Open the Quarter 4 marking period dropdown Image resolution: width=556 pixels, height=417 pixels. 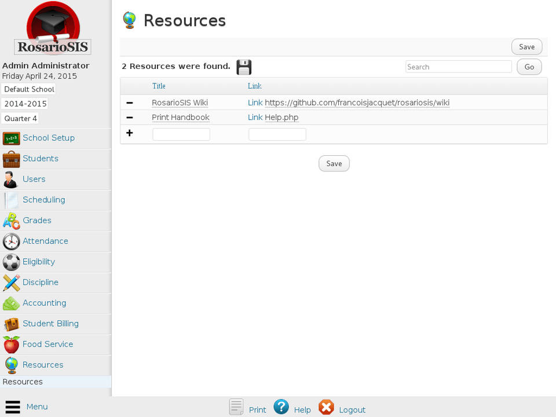(x=21, y=119)
